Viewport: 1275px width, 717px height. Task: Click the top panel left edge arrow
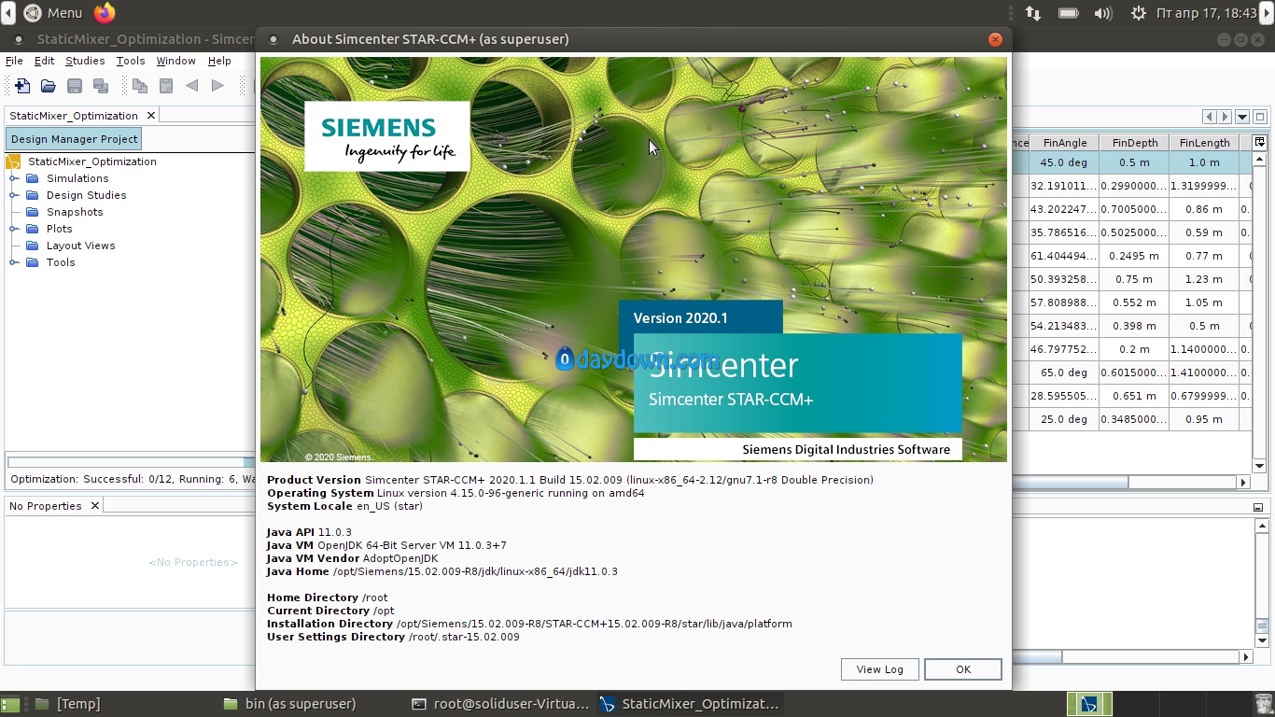coord(7,13)
